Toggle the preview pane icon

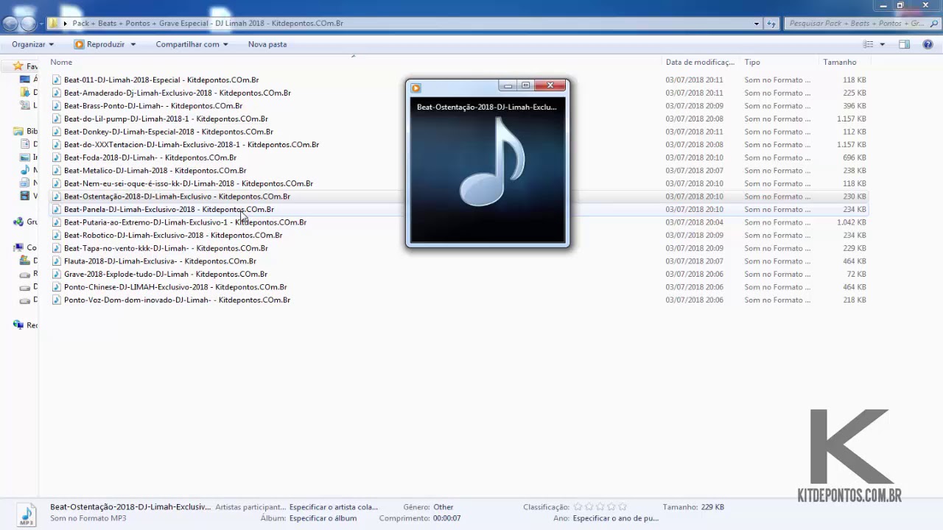[905, 44]
